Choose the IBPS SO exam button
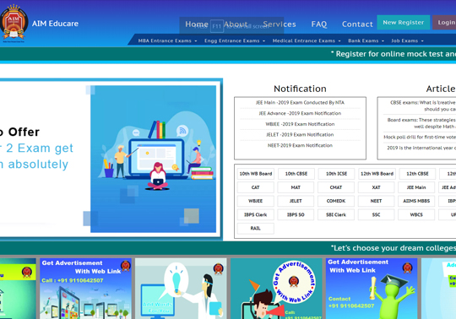The image size is (456, 319). [296, 214]
